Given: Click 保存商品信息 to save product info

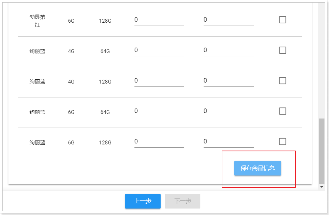Looking at the screenshot, I should [x=258, y=168].
